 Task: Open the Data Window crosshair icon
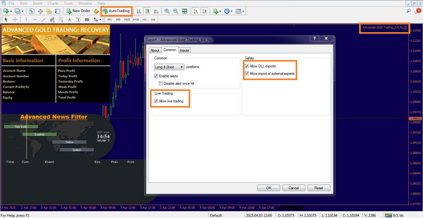(40, 11)
